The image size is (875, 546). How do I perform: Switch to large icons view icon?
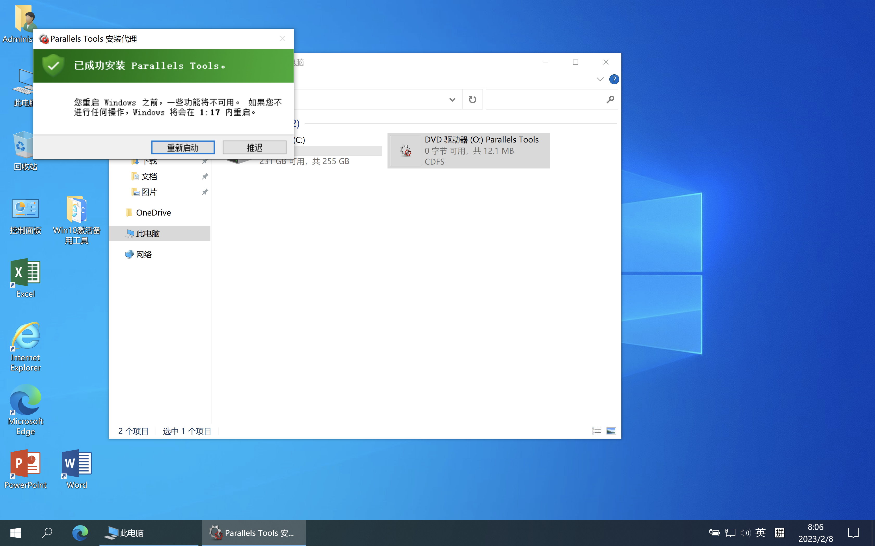611,431
